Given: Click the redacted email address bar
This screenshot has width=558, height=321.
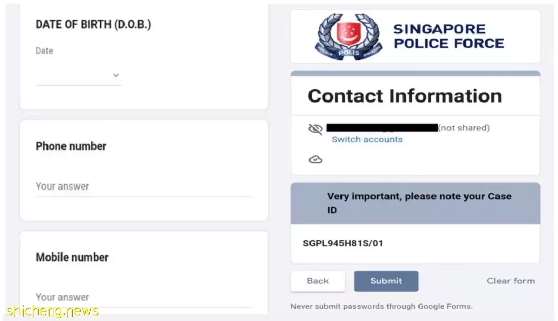Looking at the screenshot, I should pyautogui.click(x=382, y=128).
